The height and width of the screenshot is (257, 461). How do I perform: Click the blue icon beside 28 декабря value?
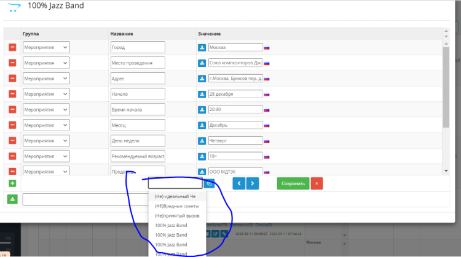point(202,94)
